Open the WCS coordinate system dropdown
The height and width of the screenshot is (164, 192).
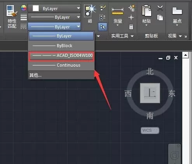point(150,130)
